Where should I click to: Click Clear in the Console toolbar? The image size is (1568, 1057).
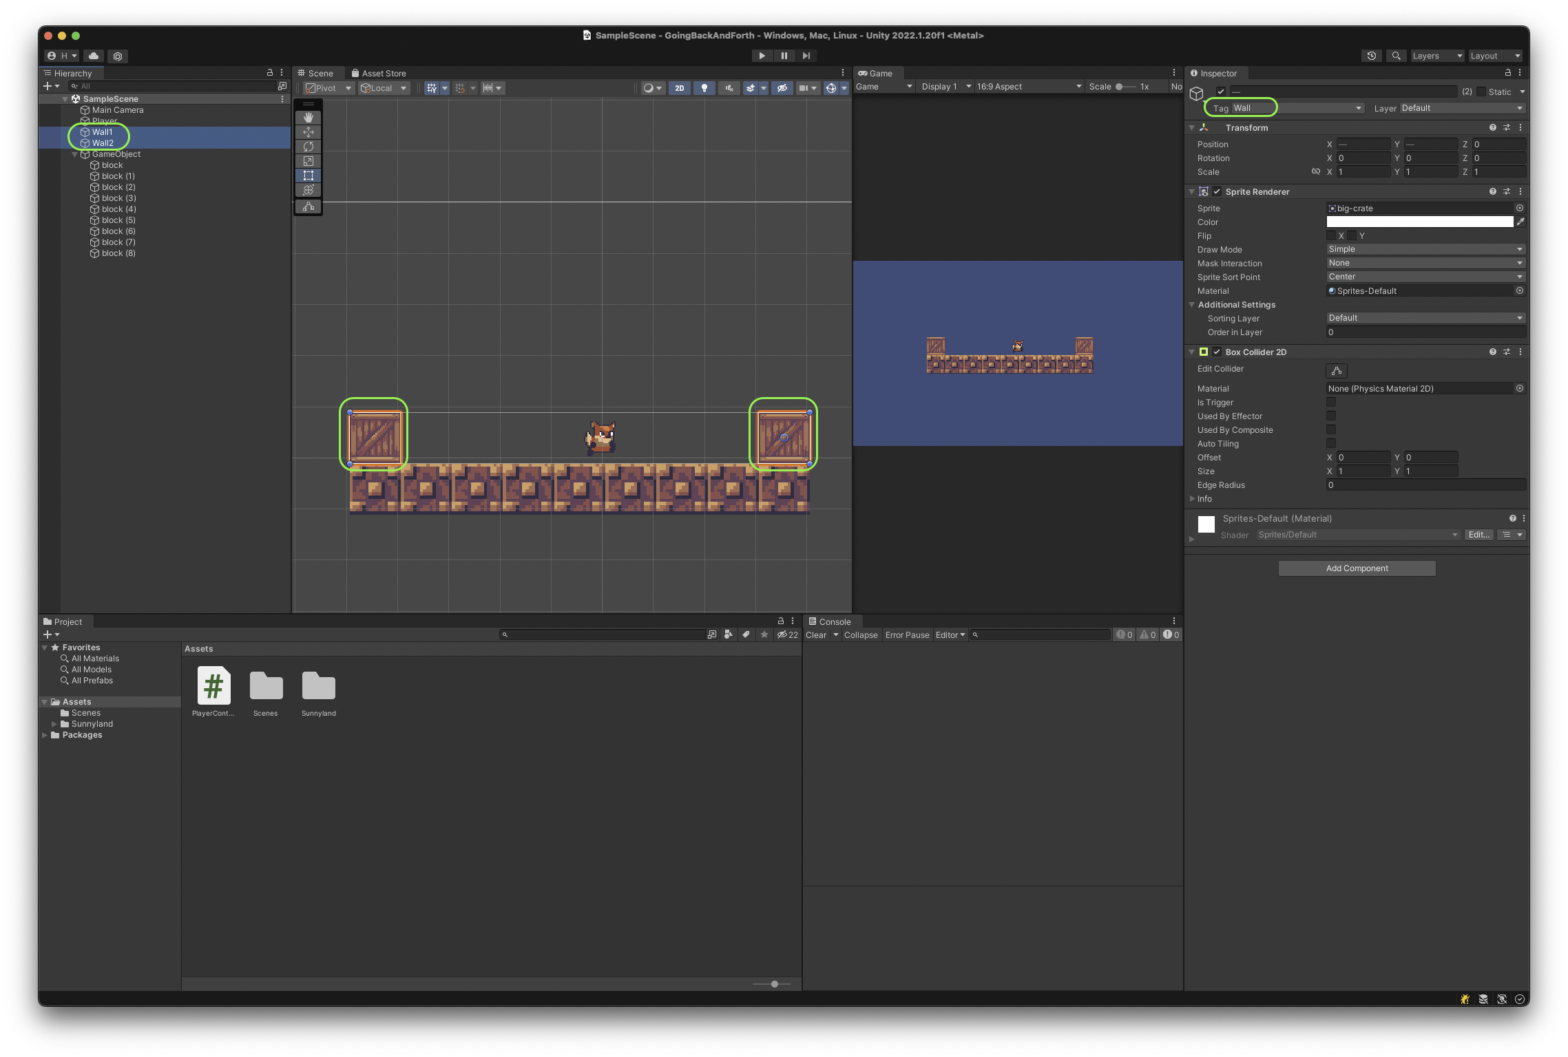(x=815, y=634)
